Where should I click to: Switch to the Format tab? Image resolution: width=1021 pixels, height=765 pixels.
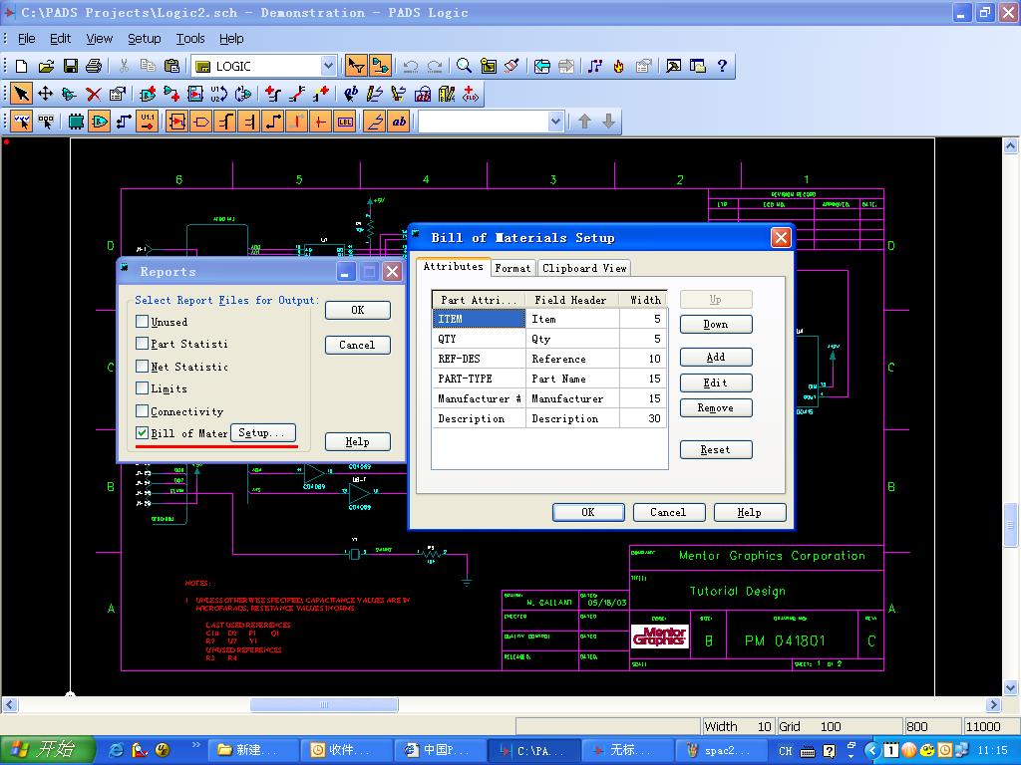512,268
